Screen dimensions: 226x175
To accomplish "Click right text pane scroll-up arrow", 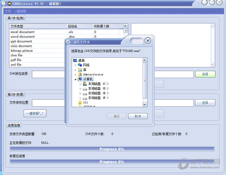I will (212, 26).
